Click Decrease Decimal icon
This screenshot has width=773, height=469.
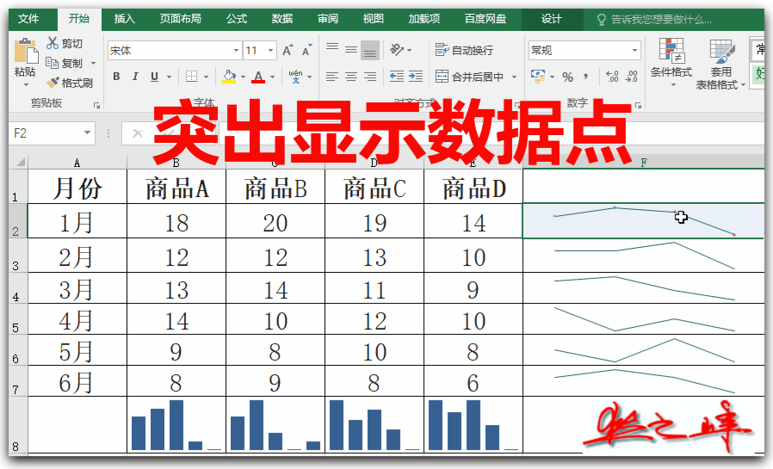pyautogui.click(x=632, y=77)
